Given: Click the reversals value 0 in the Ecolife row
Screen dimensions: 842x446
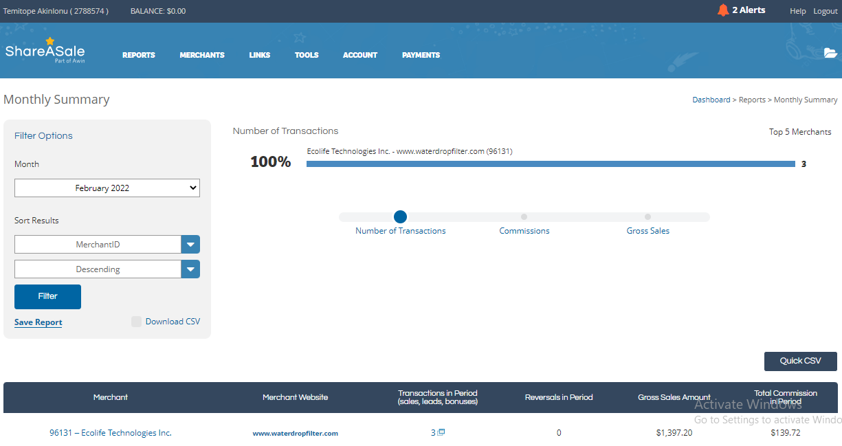Looking at the screenshot, I should [559, 433].
